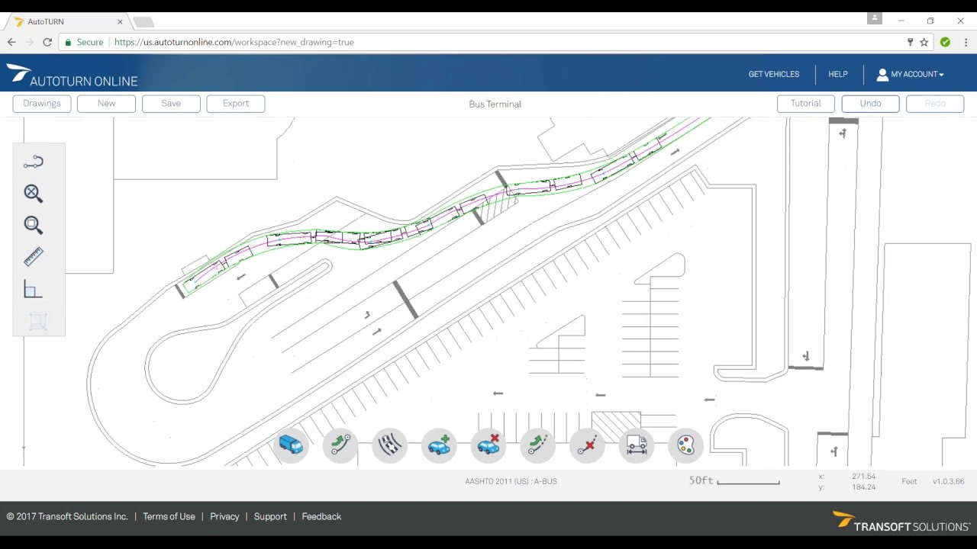Click the greyed-out scale drawing icon
The image size is (977, 549).
[37, 322]
